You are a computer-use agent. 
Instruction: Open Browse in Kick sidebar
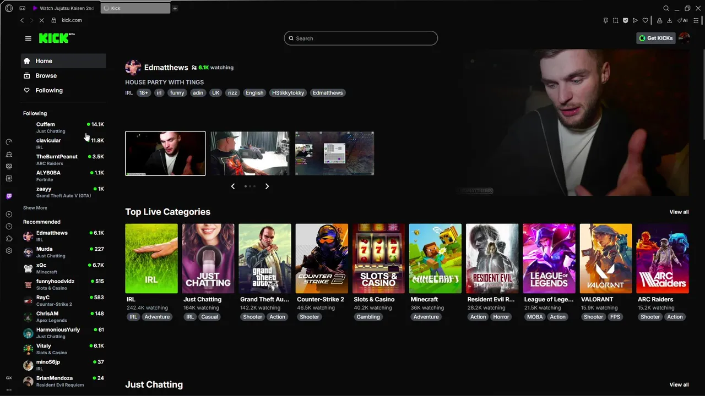63,76
